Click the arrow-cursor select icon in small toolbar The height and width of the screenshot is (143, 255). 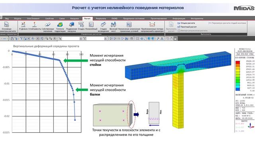tap(60, 39)
